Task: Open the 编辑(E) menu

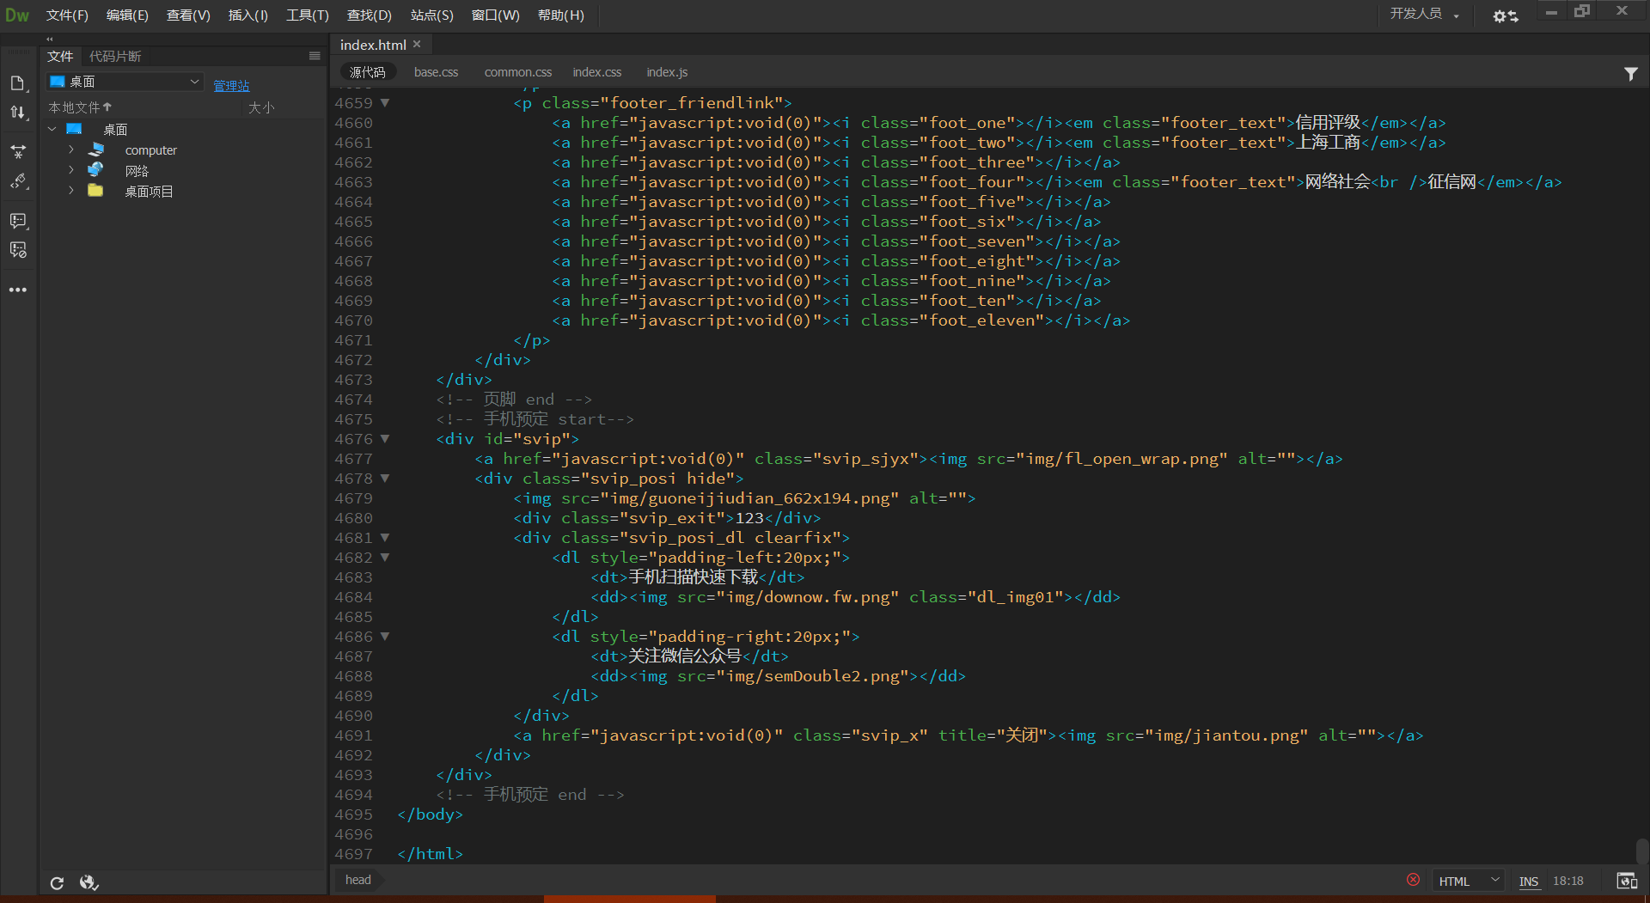Action: pyautogui.click(x=127, y=15)
